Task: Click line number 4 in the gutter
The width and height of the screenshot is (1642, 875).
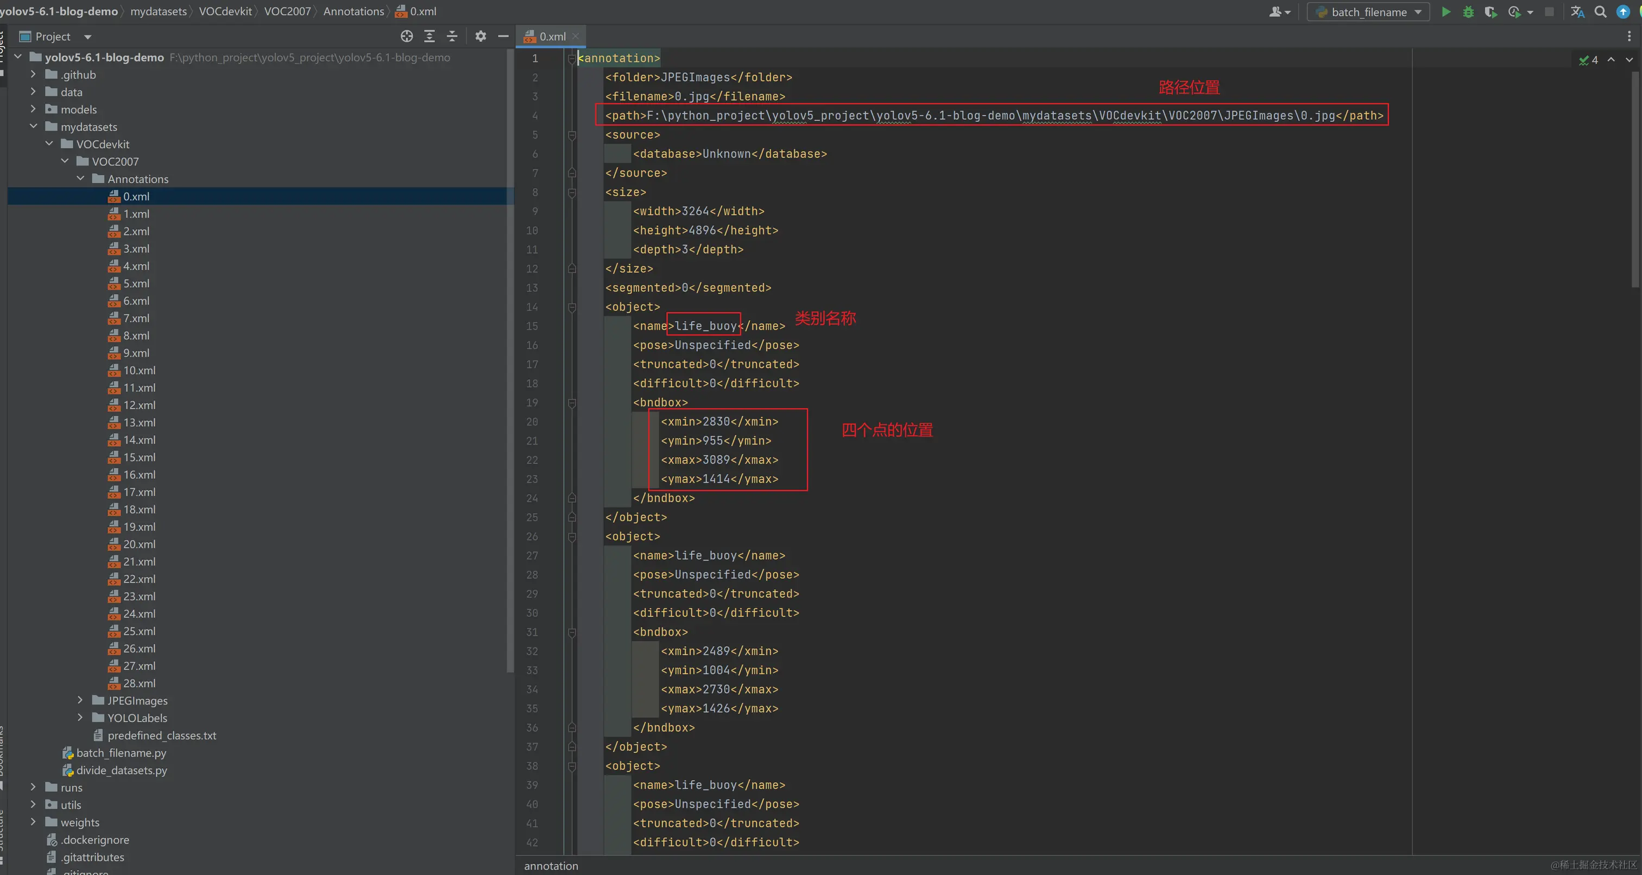Action: point(535,116)
